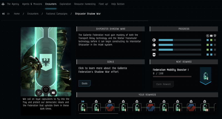The width and height of the screenshot is (222, 119).
Task: Click the three-bars icon at card bottom
Action: click(x=53, y=93)
